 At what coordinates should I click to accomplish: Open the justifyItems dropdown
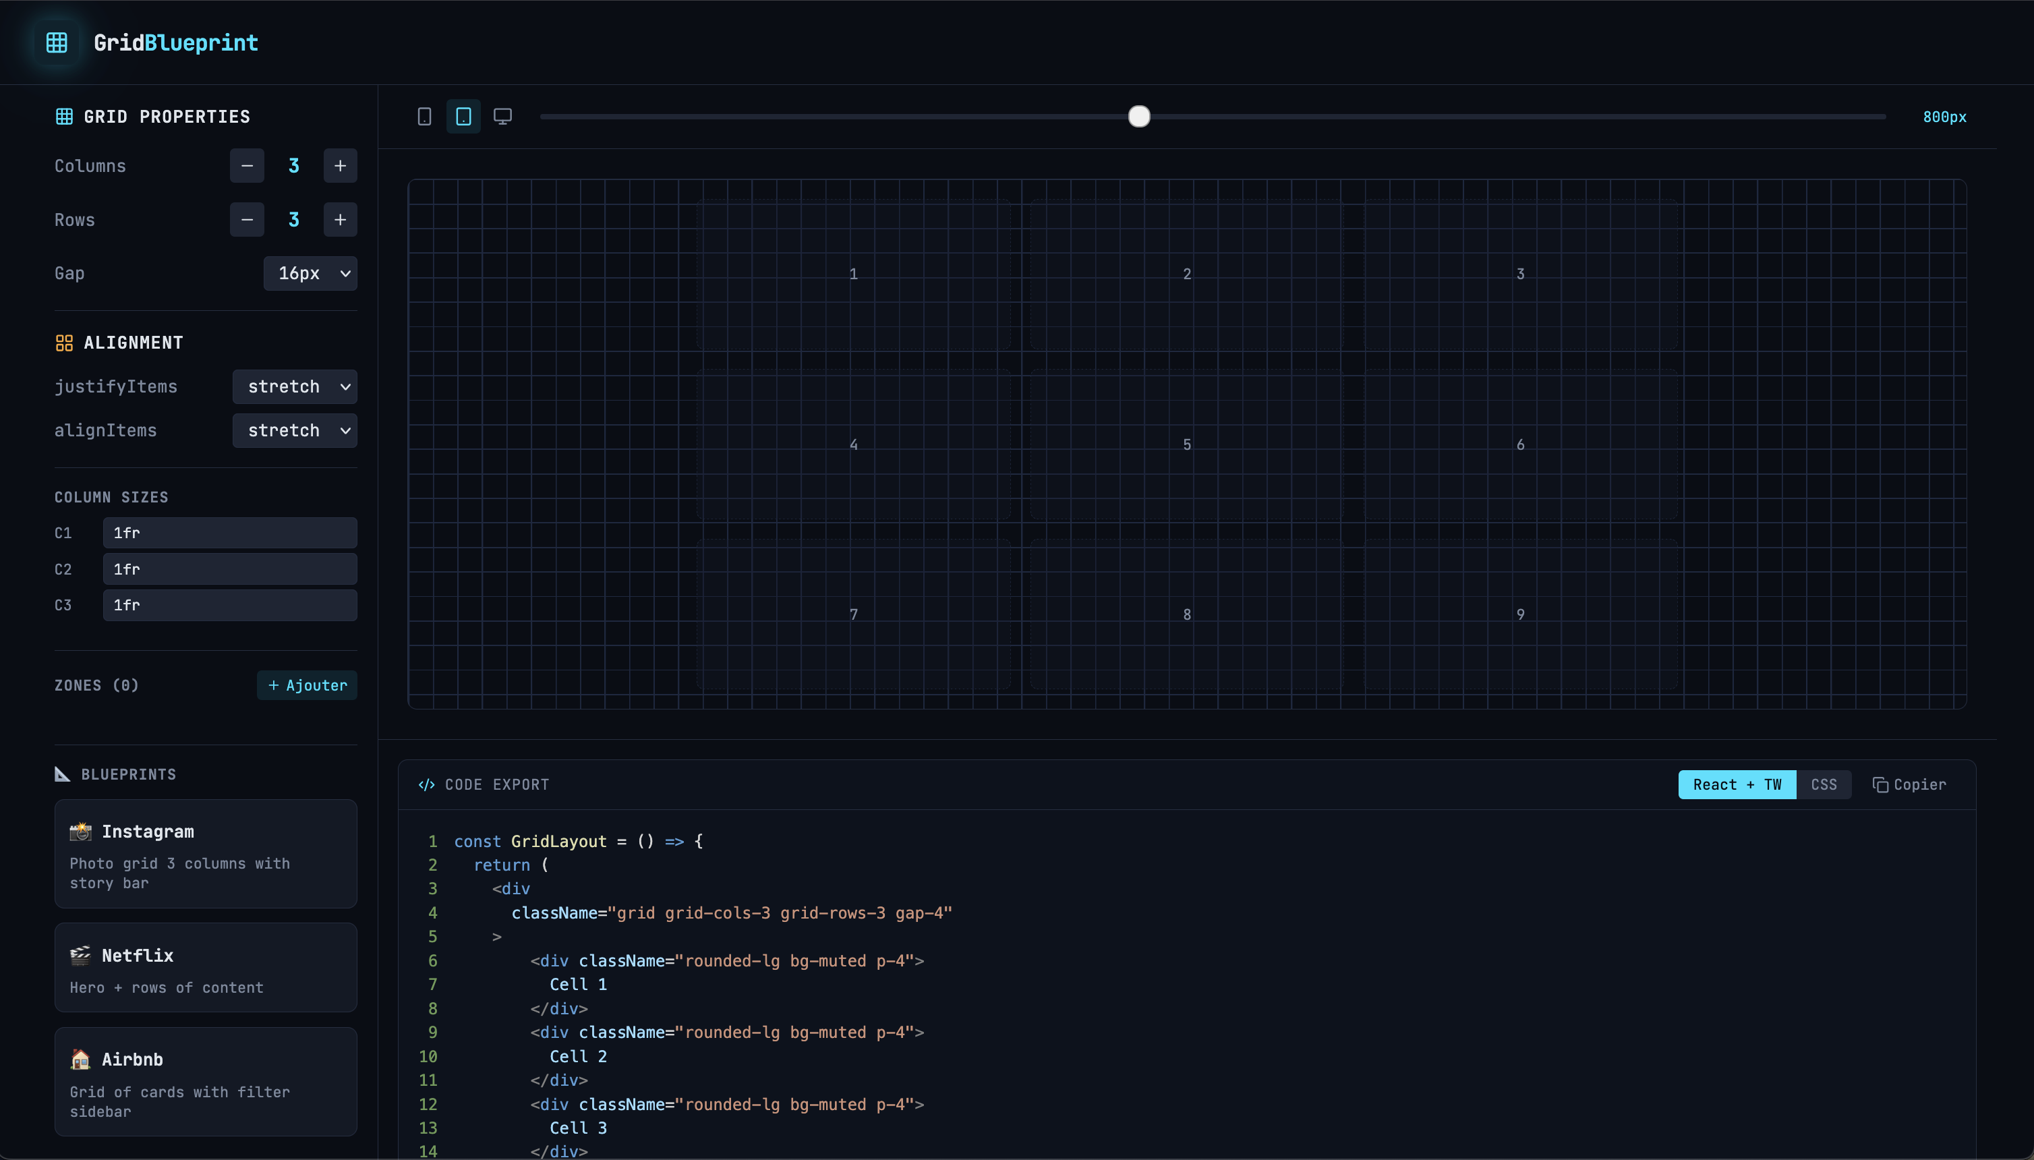[295, 386]
